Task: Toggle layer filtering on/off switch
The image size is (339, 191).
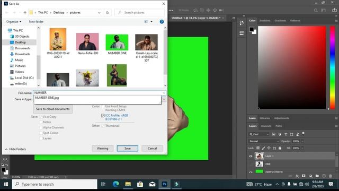Action: [304, 133]
